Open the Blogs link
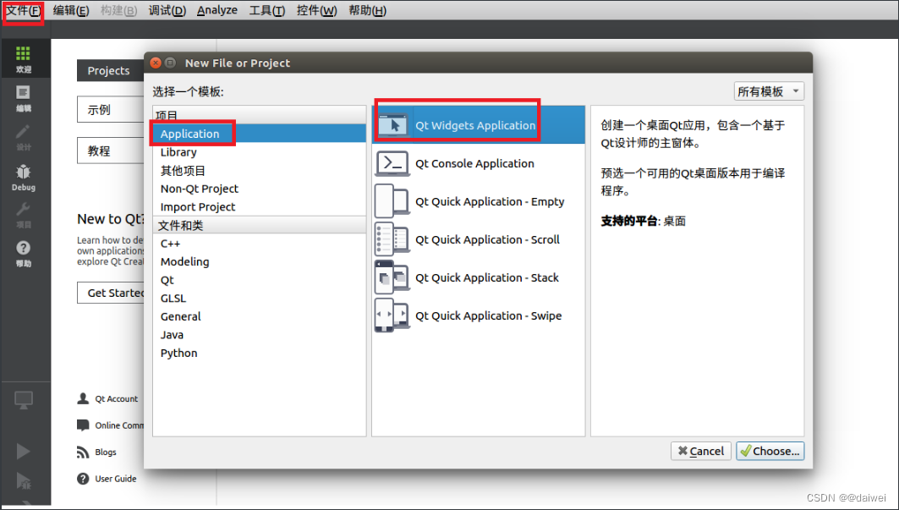This screenshot has height=510, width=899. (106, 452)
